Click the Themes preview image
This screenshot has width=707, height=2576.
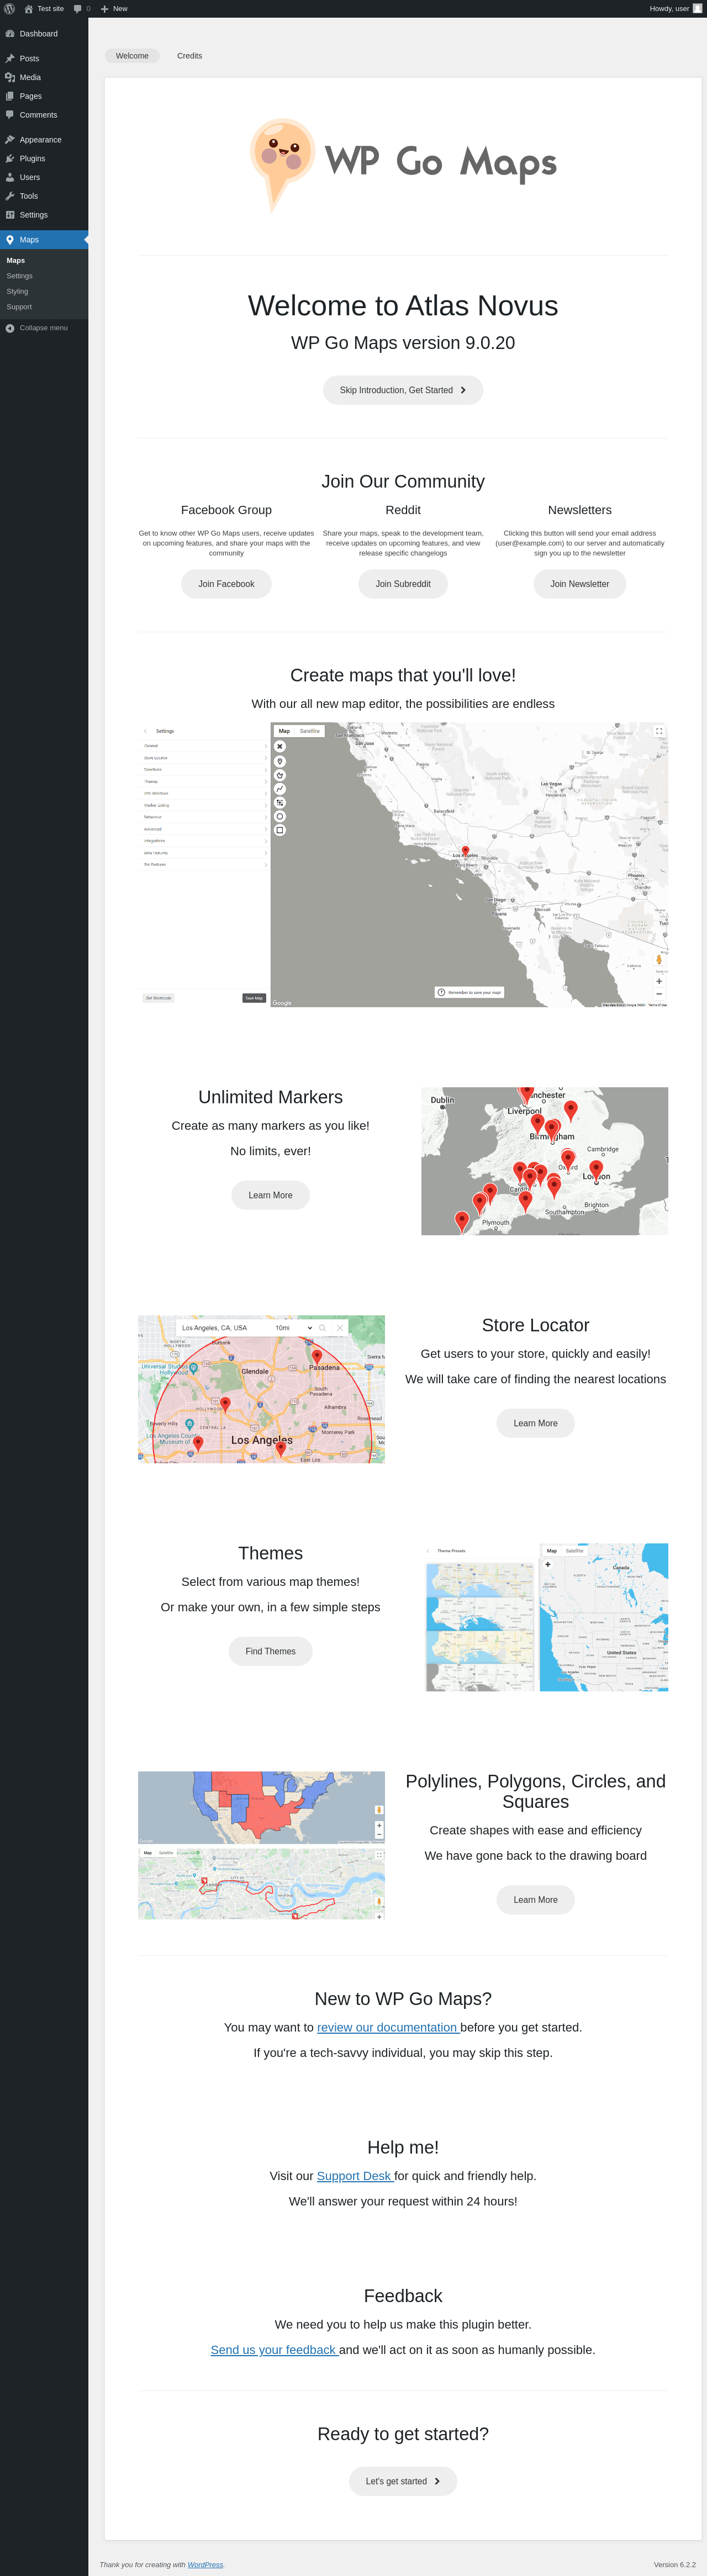coord(545,1617)
